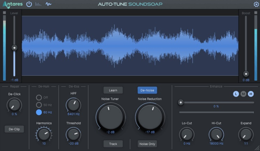
Task: Click the window resize grip corner
Action: click(x=257, y=148)
